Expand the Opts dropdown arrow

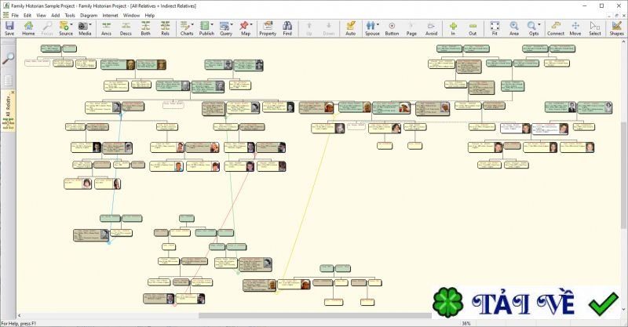click(x=539, y=25)
